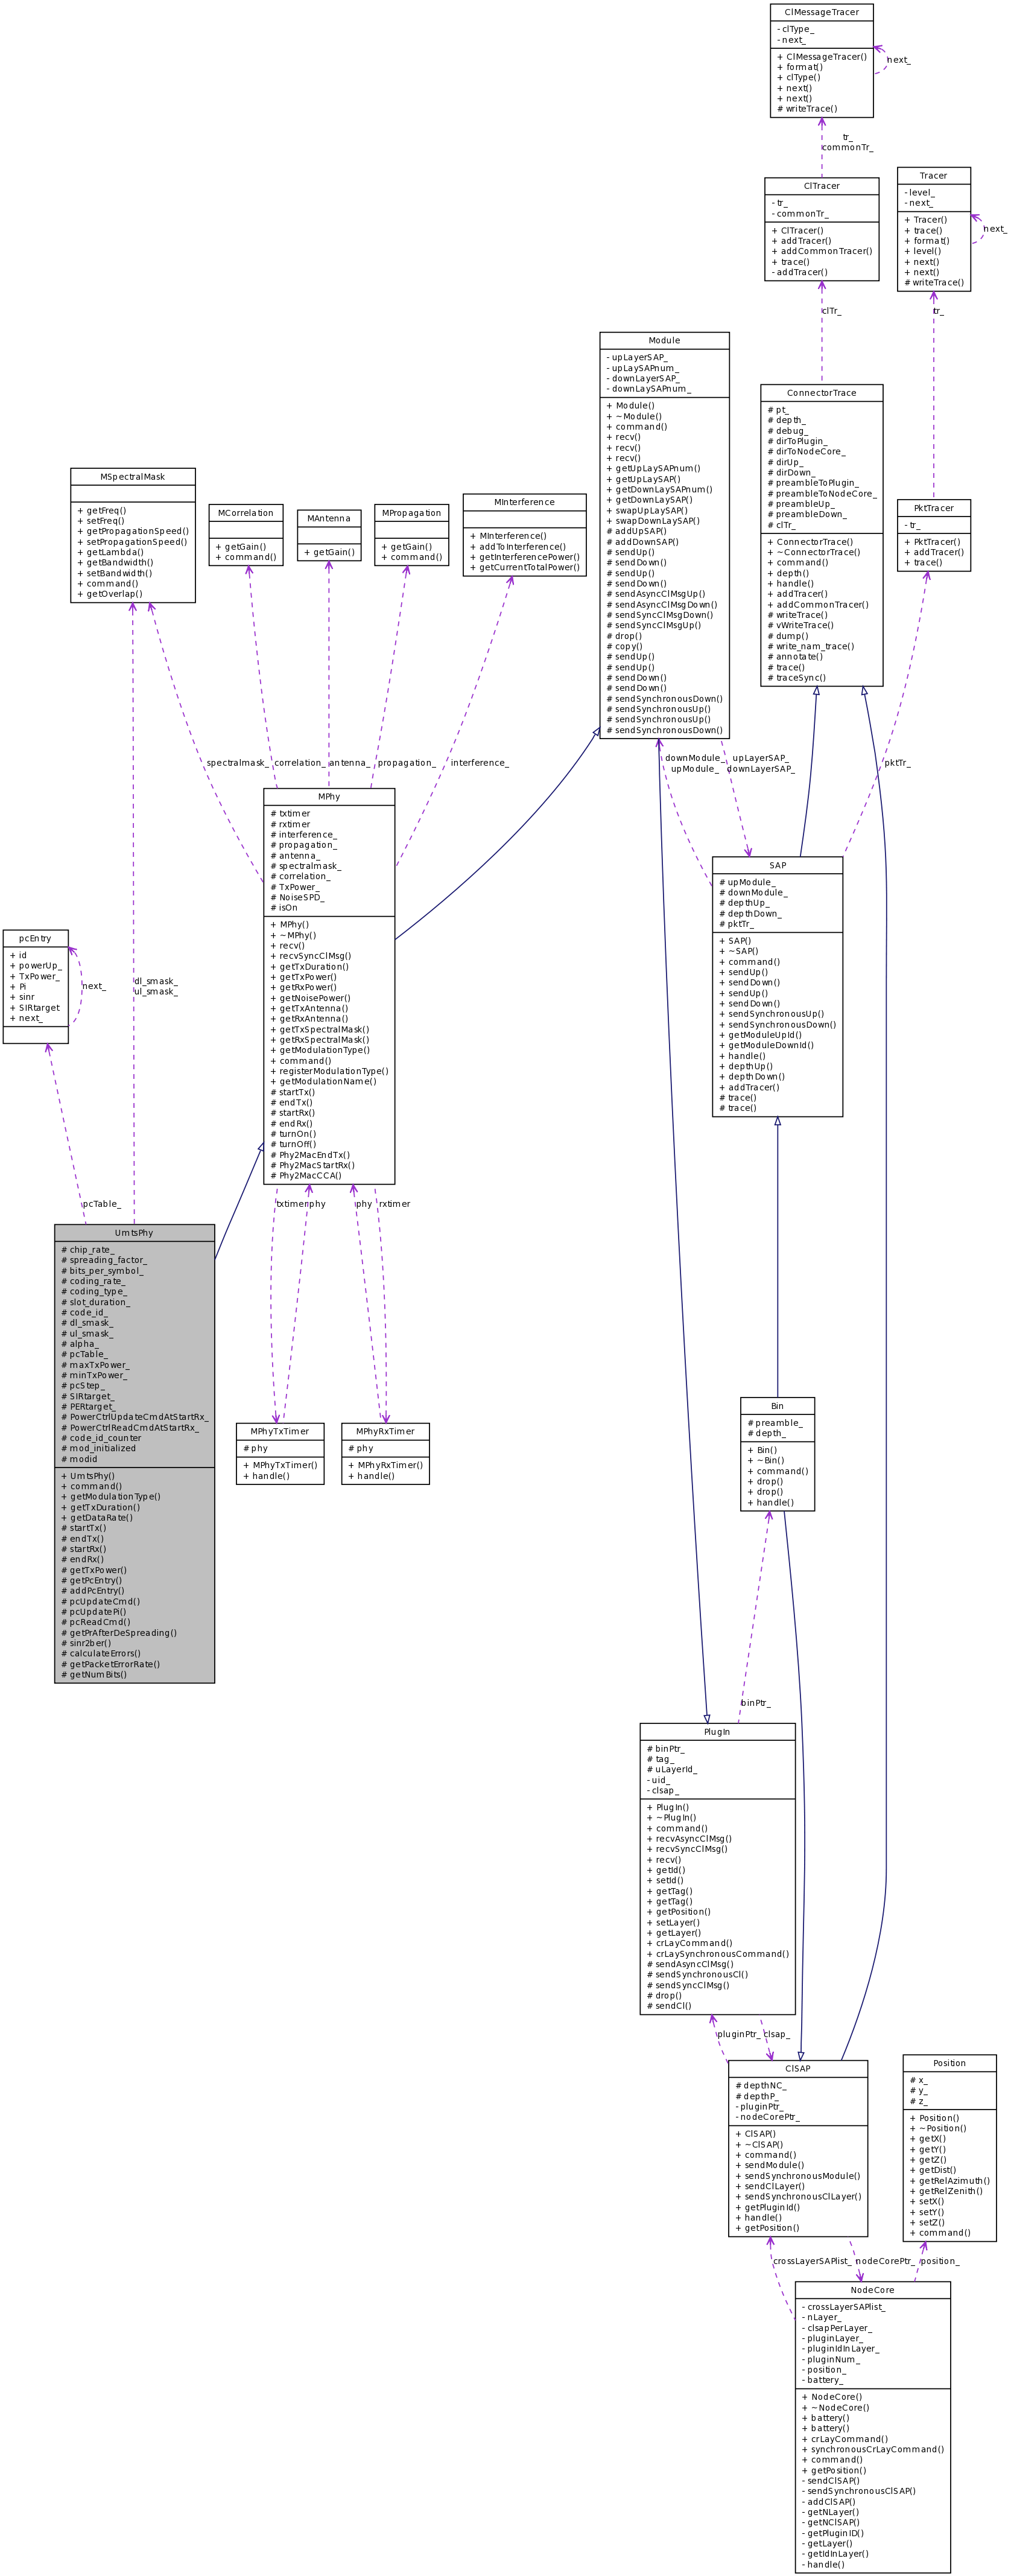Click the MSpectralMask class title
The width and height of the screenshot is (1011, 2576).
click(x=132, y=477)
